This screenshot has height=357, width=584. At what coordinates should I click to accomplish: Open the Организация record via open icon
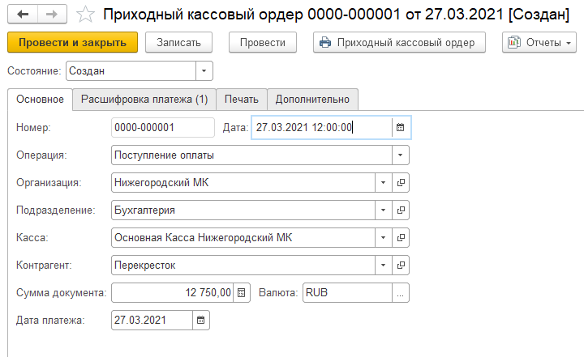[x=400, y=182]
